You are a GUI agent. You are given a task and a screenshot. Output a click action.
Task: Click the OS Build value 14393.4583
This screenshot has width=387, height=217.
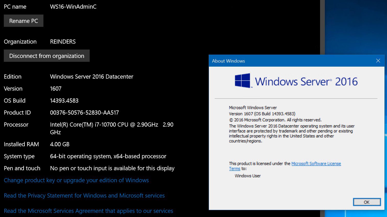point(64,101)
